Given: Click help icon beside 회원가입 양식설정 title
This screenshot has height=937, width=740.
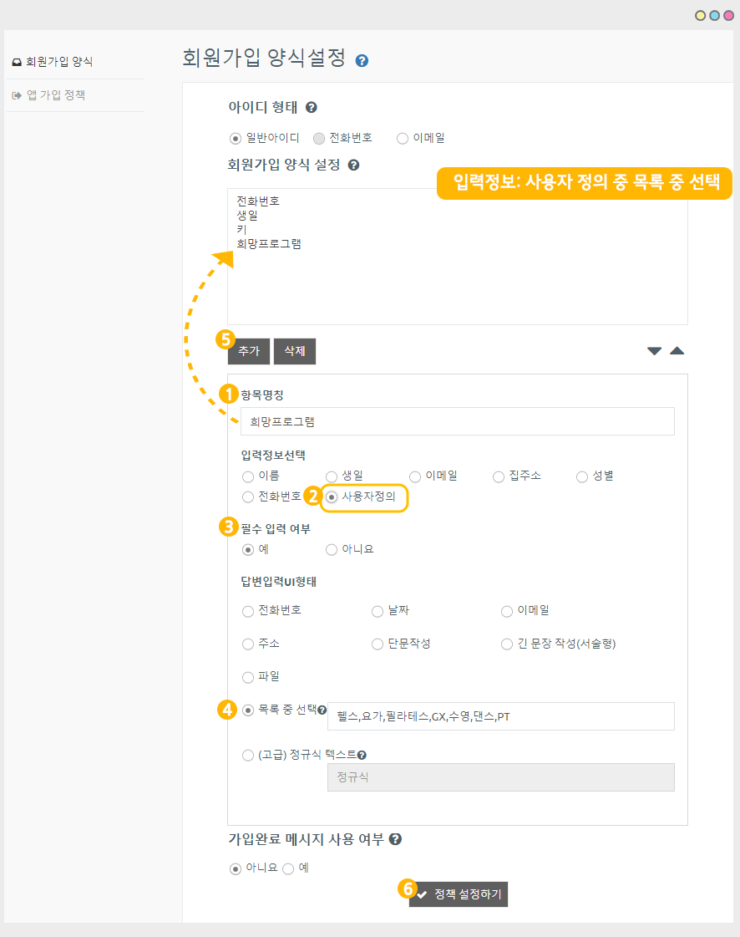Looking at the screenshot, I should (362, 61).
